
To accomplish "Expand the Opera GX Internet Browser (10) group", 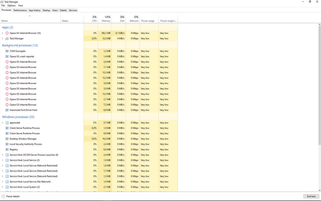I will pyautogui.click(x=3, y=33).
